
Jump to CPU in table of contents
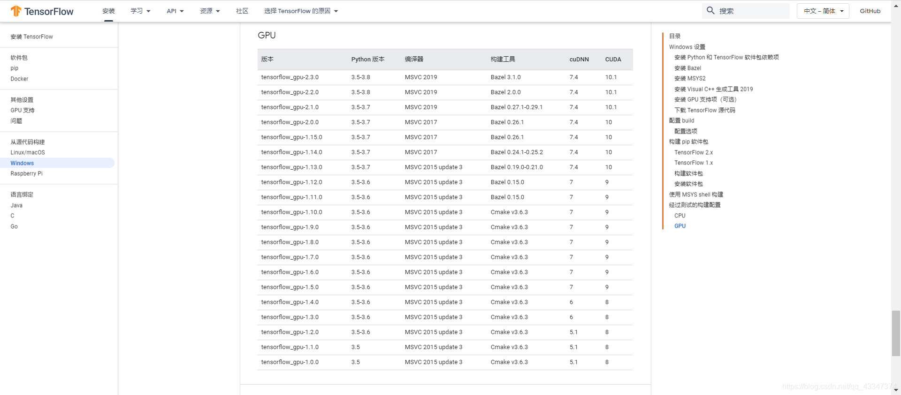click(x=680, y=216)
